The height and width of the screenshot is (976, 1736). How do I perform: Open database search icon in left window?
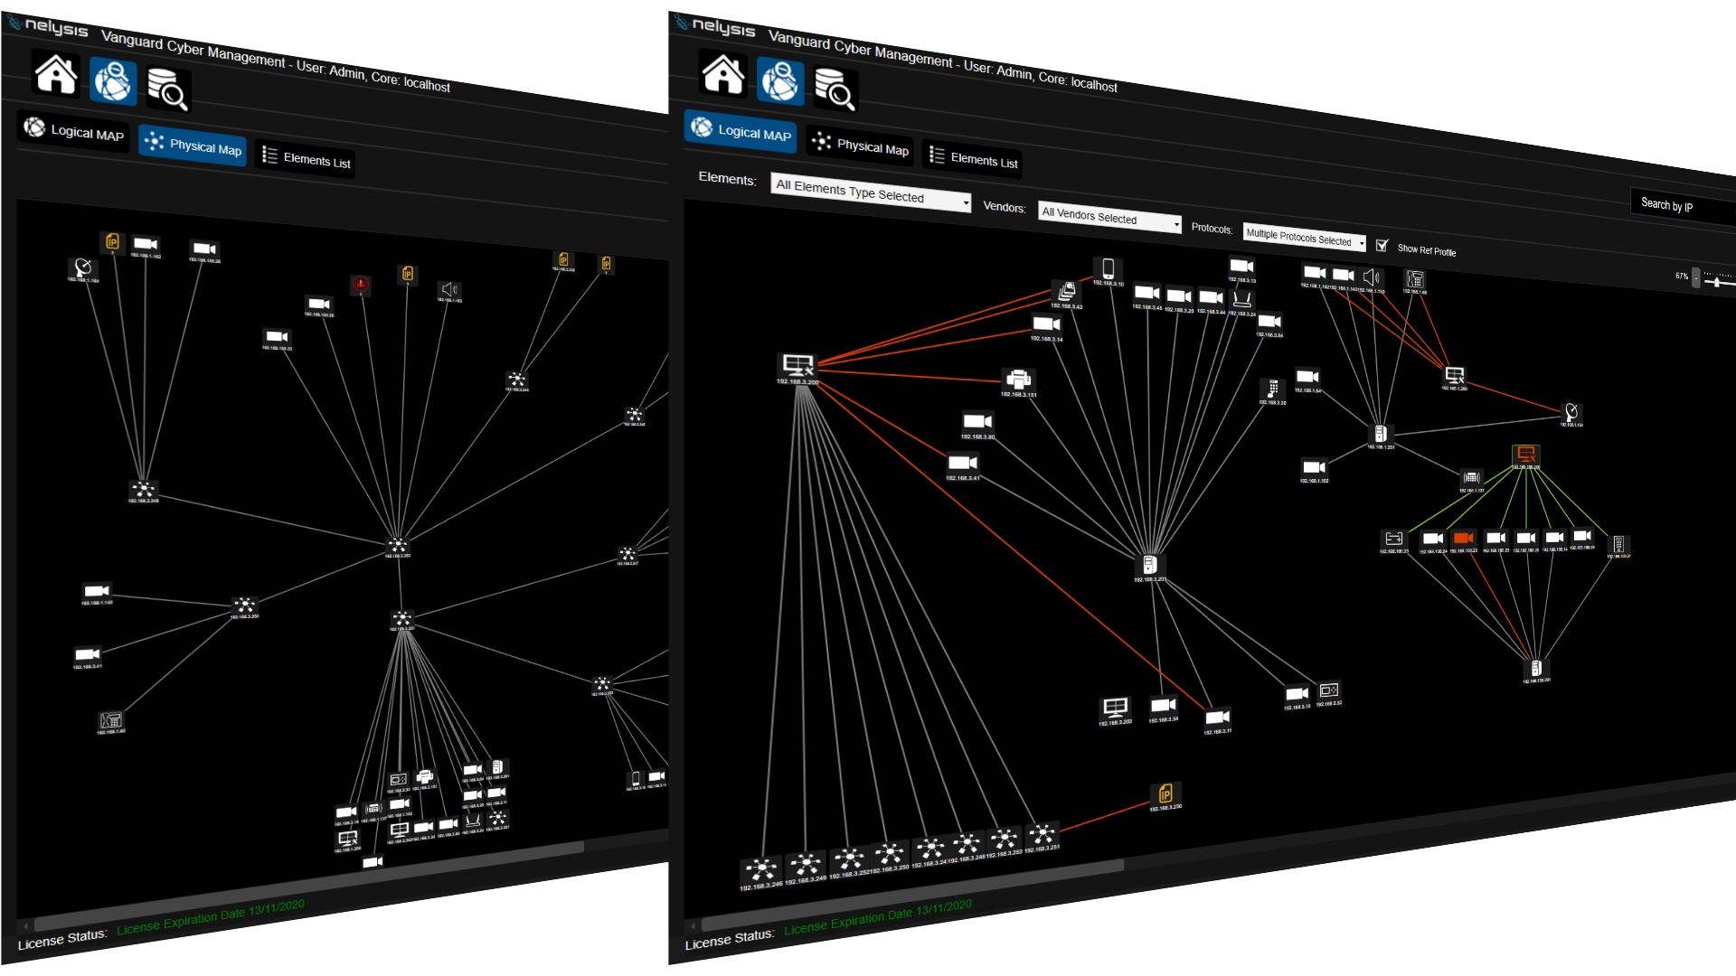coord(168,89)
